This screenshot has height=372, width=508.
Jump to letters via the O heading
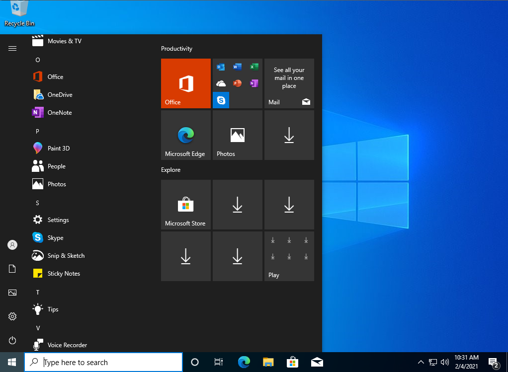tap(38, 60)
